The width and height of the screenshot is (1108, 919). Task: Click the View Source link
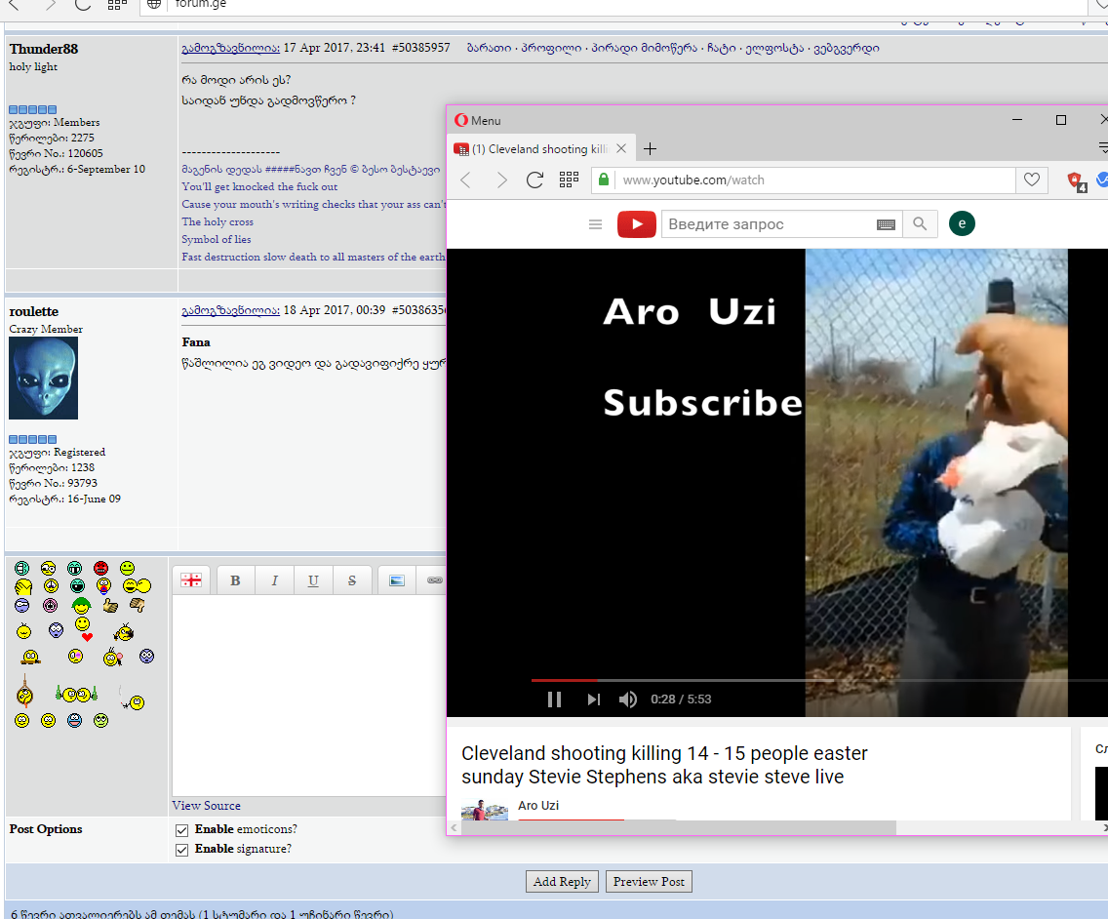207,806
